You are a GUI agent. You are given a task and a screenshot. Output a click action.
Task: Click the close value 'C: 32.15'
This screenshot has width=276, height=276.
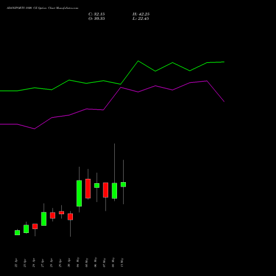[x=97, y=14]
